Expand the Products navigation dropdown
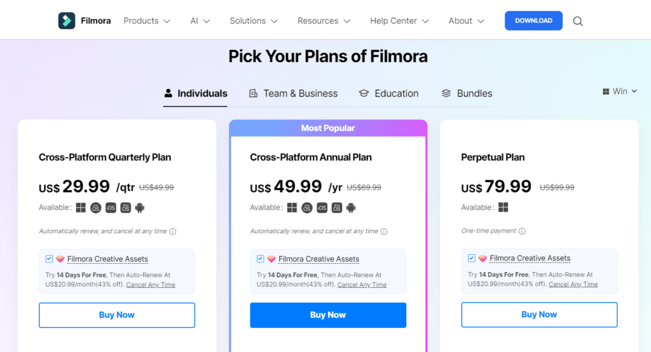The width and height of the screenshot is (651, 352). 147,21
